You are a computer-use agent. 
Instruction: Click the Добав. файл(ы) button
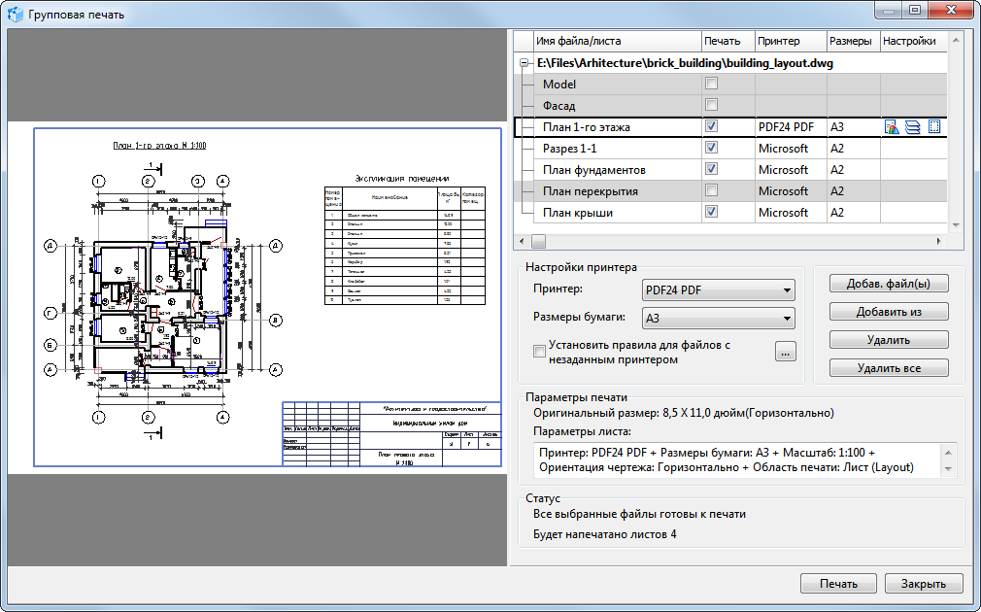click(889, 284)
